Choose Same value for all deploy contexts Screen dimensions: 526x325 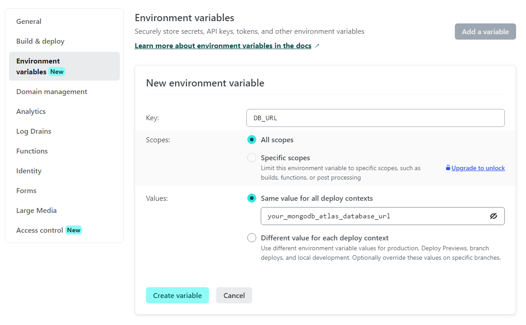[252, 198]
